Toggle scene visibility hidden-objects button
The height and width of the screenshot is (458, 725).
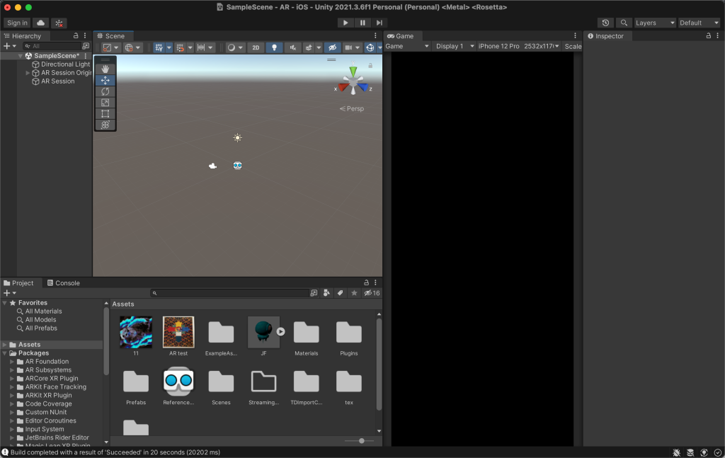coord(332,47)
